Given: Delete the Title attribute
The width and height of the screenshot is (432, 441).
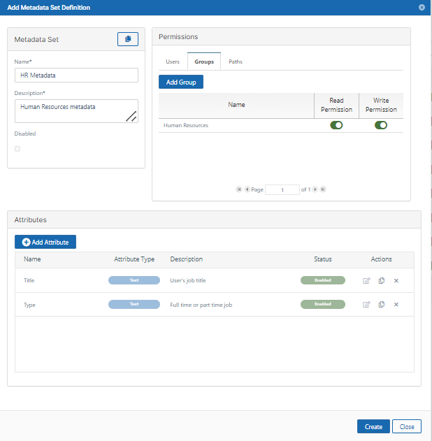Looking at the screenshot, I should (x=396, y=280).
